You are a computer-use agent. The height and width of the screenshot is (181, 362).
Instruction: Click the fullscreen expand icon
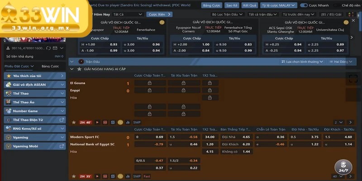(352, 79)
